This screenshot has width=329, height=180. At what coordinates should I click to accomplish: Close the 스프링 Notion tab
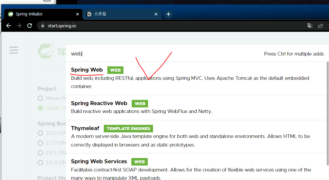tap(156, 14)
